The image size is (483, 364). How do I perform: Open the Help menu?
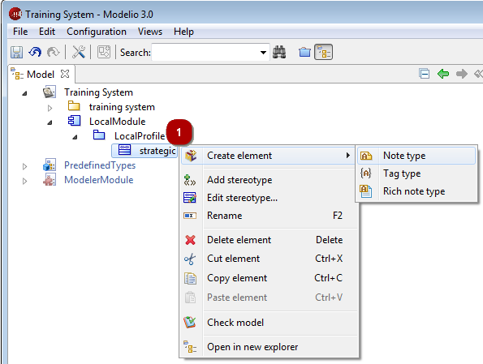tap(183, 32)
